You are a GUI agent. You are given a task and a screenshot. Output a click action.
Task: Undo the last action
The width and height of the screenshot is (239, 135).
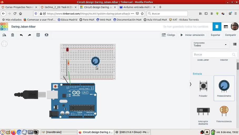coord(21,35)
